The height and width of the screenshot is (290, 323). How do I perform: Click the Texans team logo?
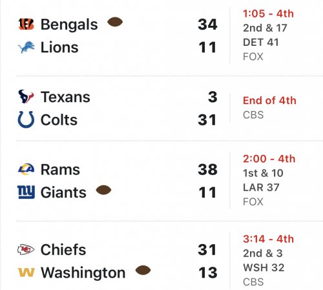pyautogui.click(x=26, y=96)
